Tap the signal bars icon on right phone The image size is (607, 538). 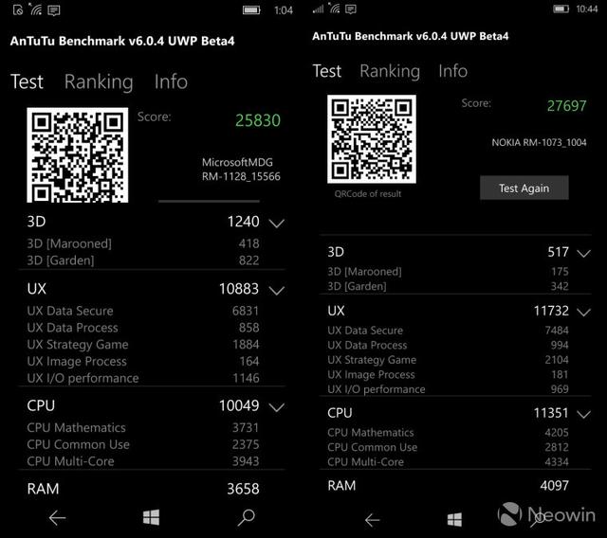click(x=318, y=9)
